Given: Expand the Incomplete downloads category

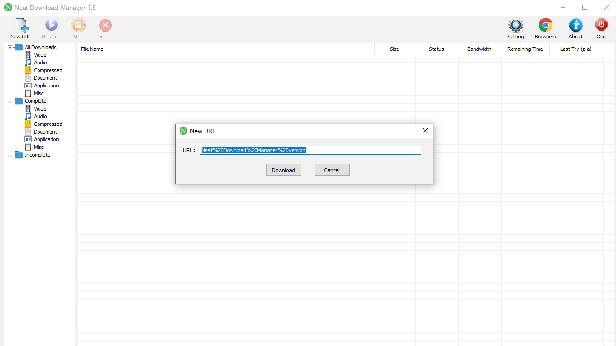Looking at the screenshot, I should coord(10,155).
